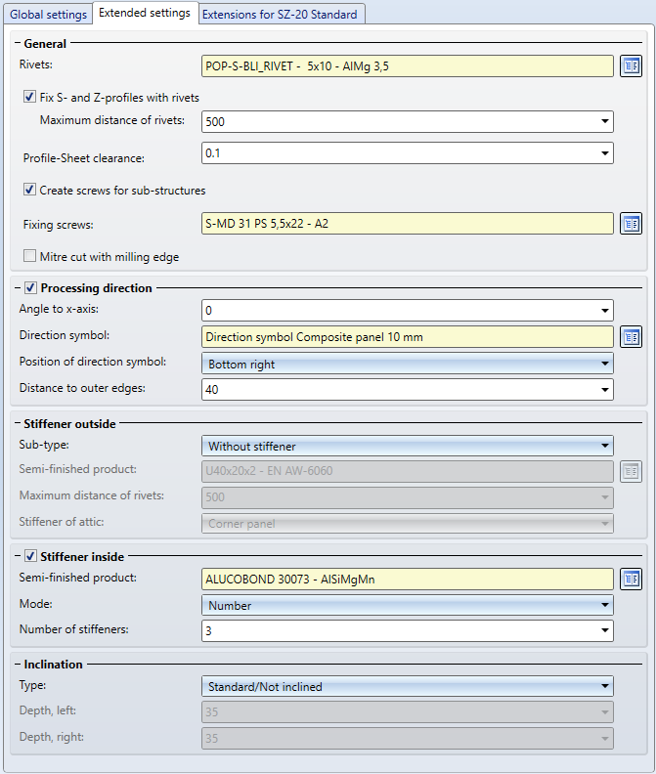Uncheck Create screws for sub-structures
The width and height of the screenshot is (656, 774).
click(29, 190)
